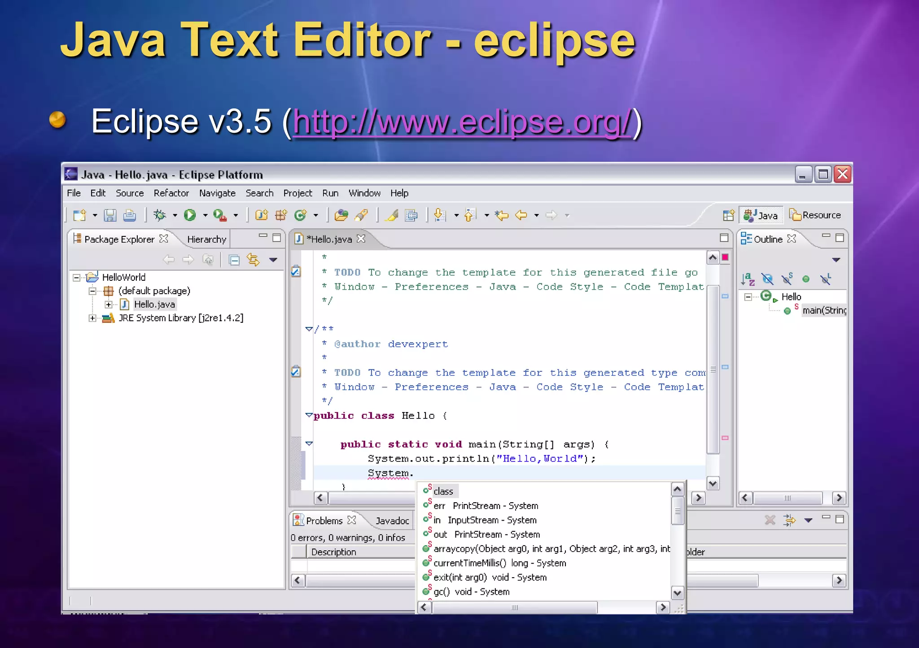Click the Debug bug icon

pos(160,215)
